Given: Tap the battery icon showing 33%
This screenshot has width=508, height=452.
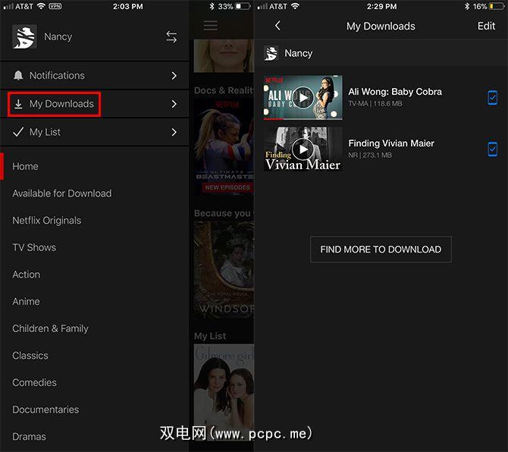Looking at the screenshot, I should [x=243, y=6].
